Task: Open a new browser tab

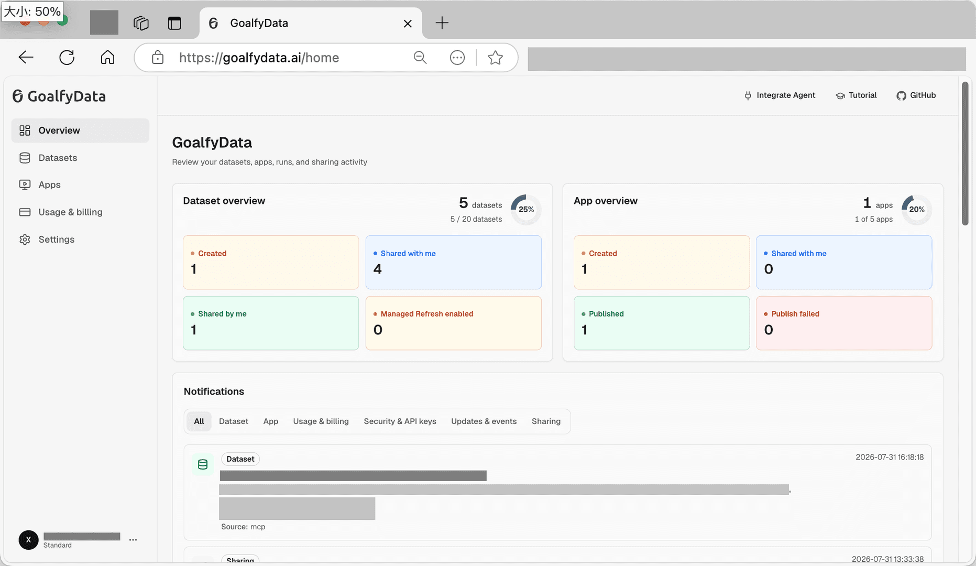Action: (442, 23)
